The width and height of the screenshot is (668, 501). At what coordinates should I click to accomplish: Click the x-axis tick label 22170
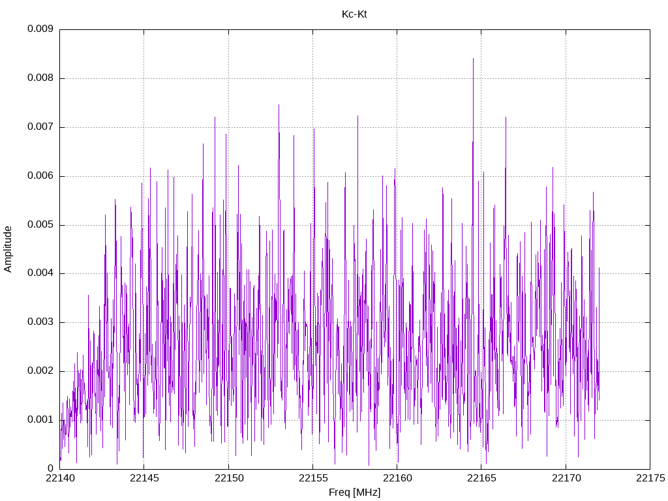pyautogui.click(x=566, y=478)
